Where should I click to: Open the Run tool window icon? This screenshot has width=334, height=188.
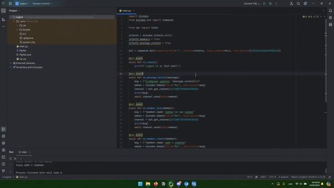(4, 129)
